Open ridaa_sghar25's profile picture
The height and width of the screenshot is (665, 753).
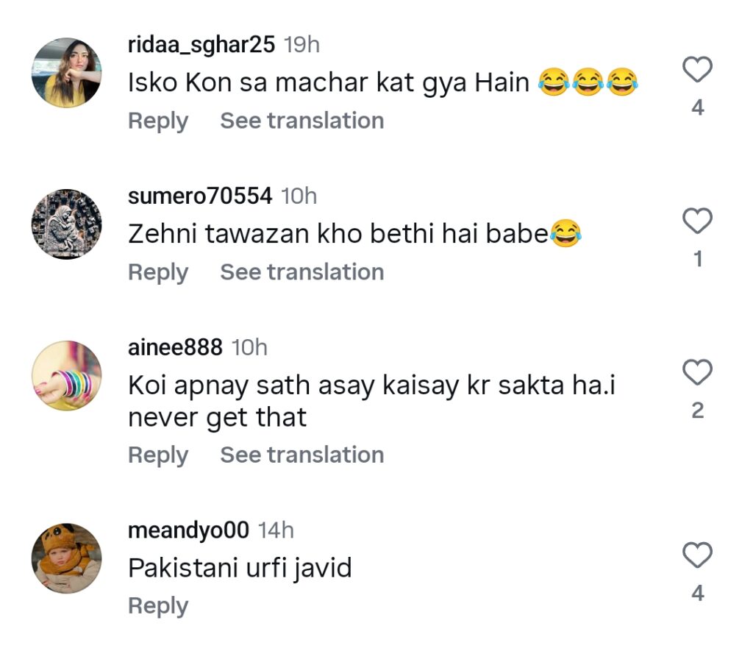click(x=66, y=74)
